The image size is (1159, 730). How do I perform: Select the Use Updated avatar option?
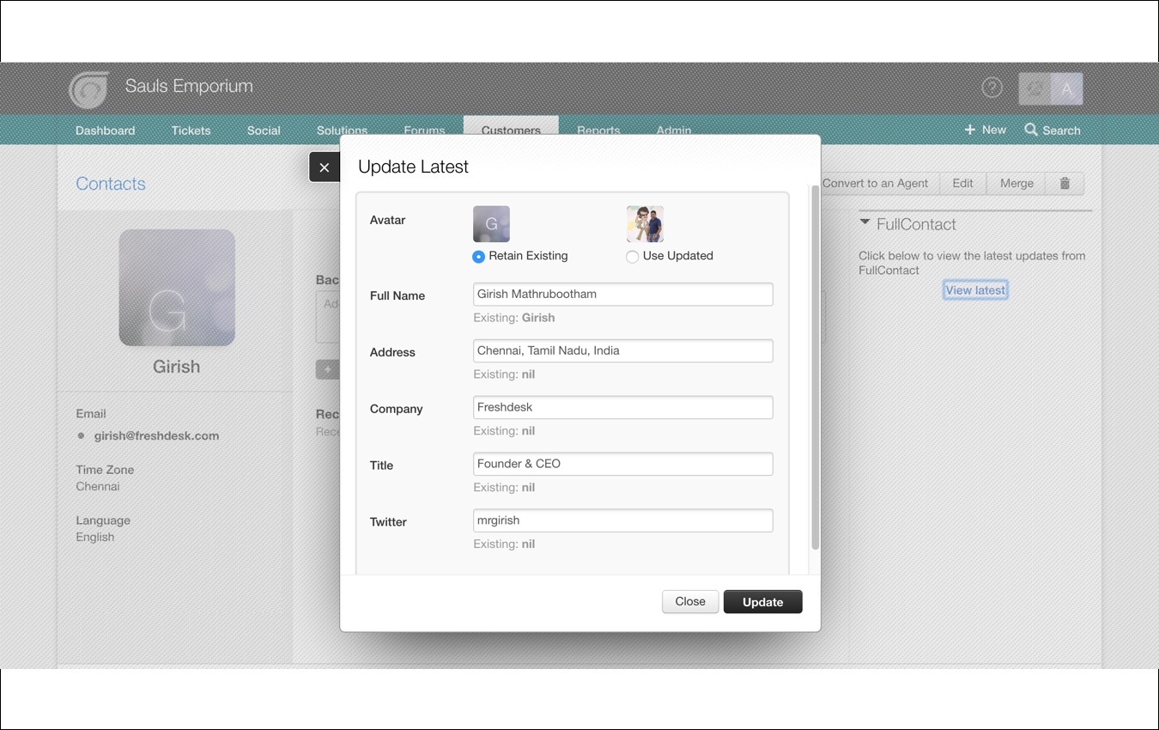[x=632, y=256]
